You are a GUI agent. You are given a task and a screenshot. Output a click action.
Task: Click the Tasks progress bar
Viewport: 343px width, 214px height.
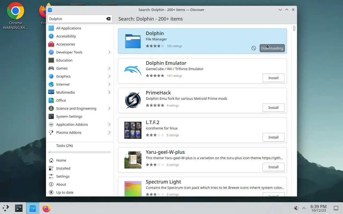[x=80, y=152]
